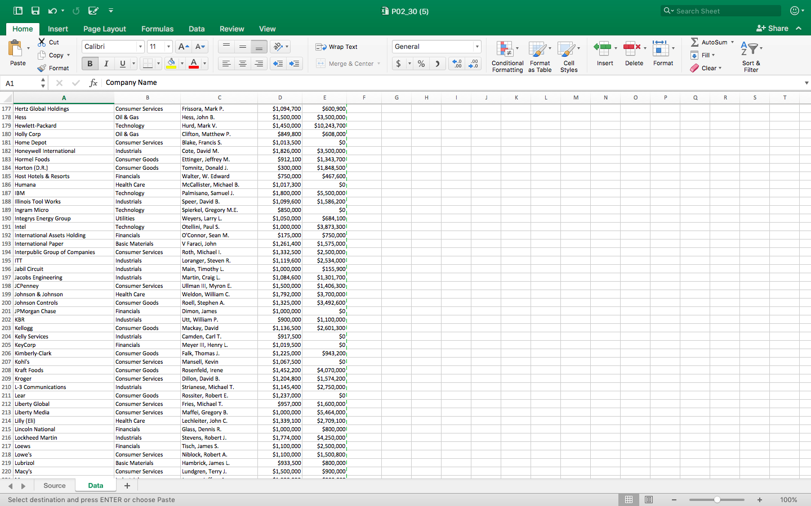Increase indent
Screen dimensions: 811x506
point(294,64)
